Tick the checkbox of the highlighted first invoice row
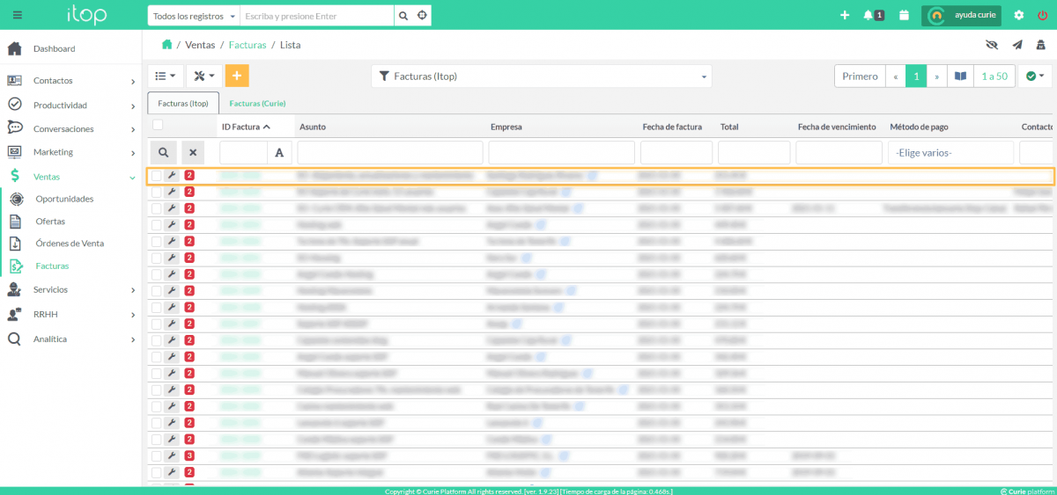 (156, 175)
